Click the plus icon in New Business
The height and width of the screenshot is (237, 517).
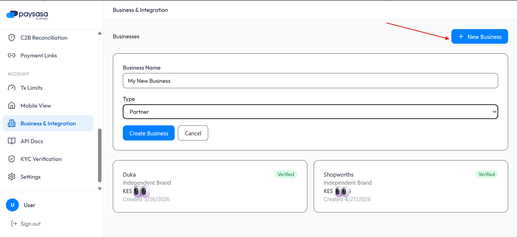461,36
